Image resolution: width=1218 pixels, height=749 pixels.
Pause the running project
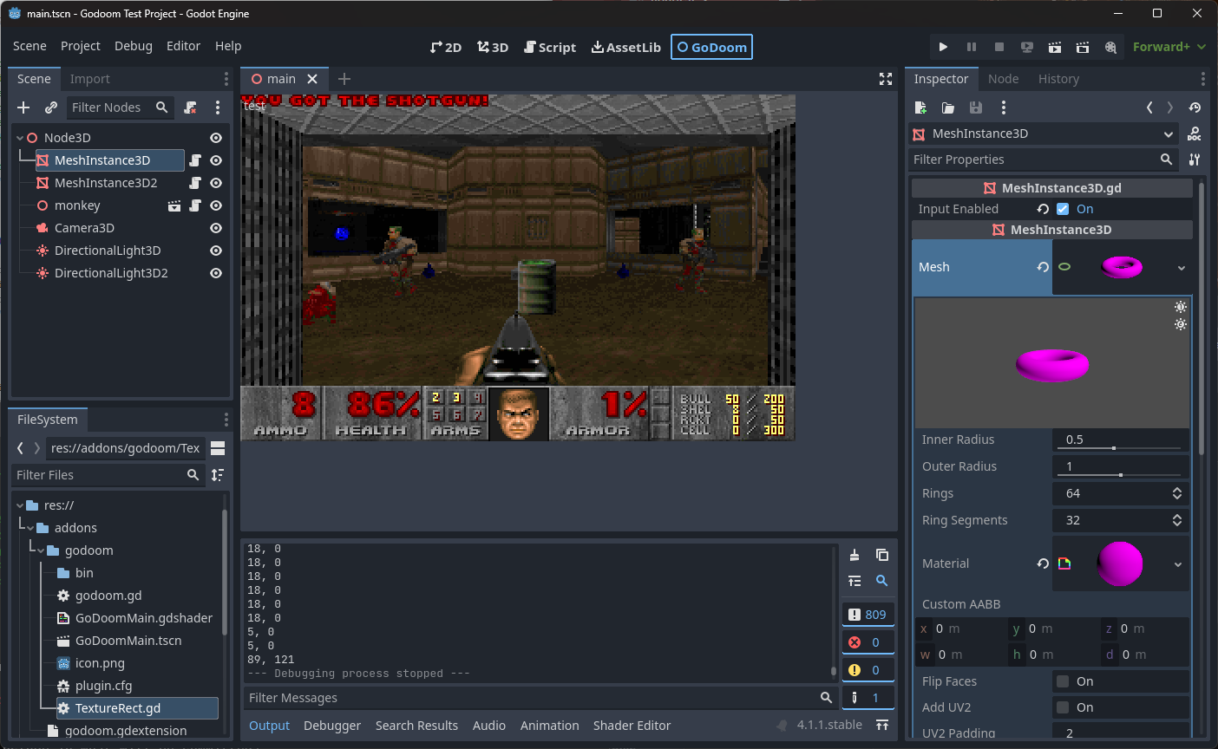(972, 47)
